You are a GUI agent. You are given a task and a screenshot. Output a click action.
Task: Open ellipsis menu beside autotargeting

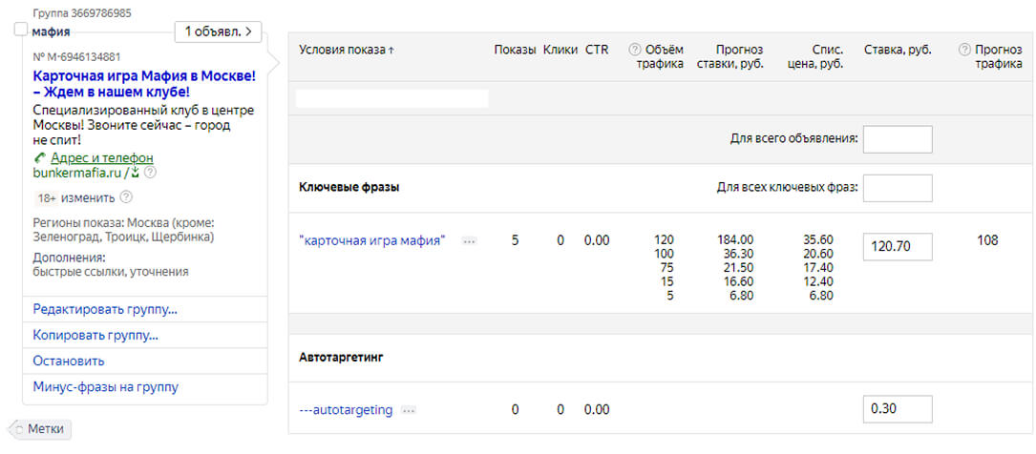click(409, 410)
